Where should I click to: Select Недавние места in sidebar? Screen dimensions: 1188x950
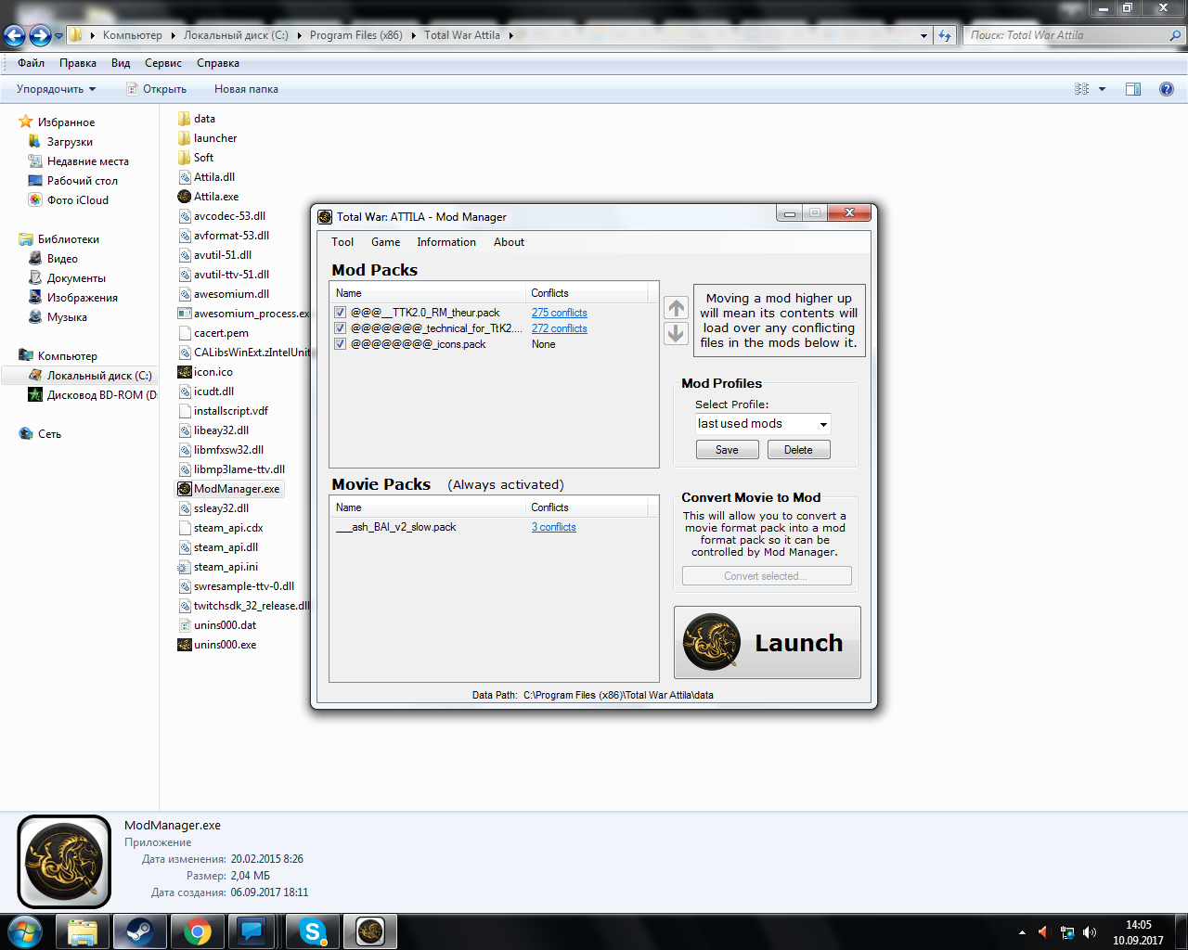[79, 161]
